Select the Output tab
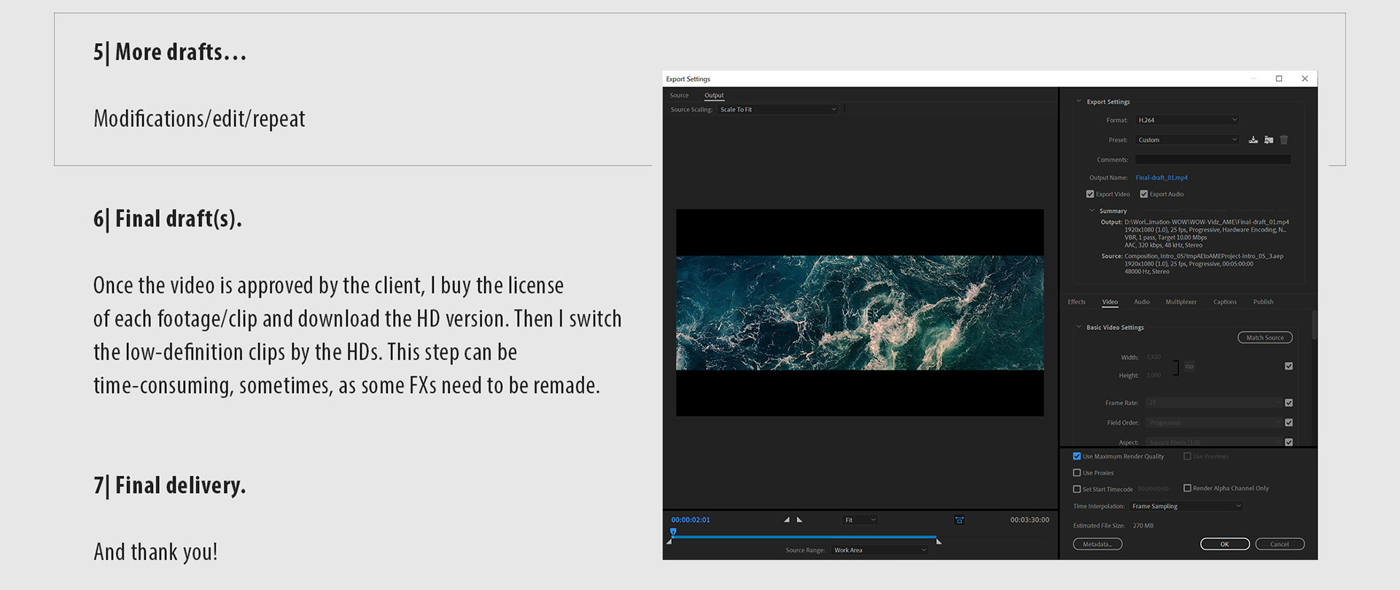The height and width of the screenshot is (590, 1400). point(714,96)
